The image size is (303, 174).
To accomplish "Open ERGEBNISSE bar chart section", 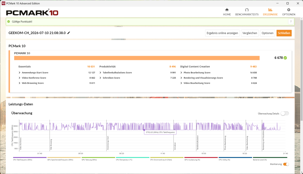I will (x=270, y=12).
